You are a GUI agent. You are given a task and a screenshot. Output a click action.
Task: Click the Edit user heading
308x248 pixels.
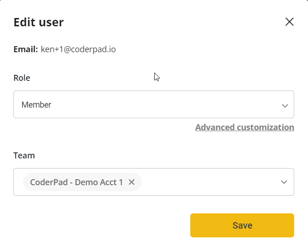pyautogui.click(x=39, y=22)
